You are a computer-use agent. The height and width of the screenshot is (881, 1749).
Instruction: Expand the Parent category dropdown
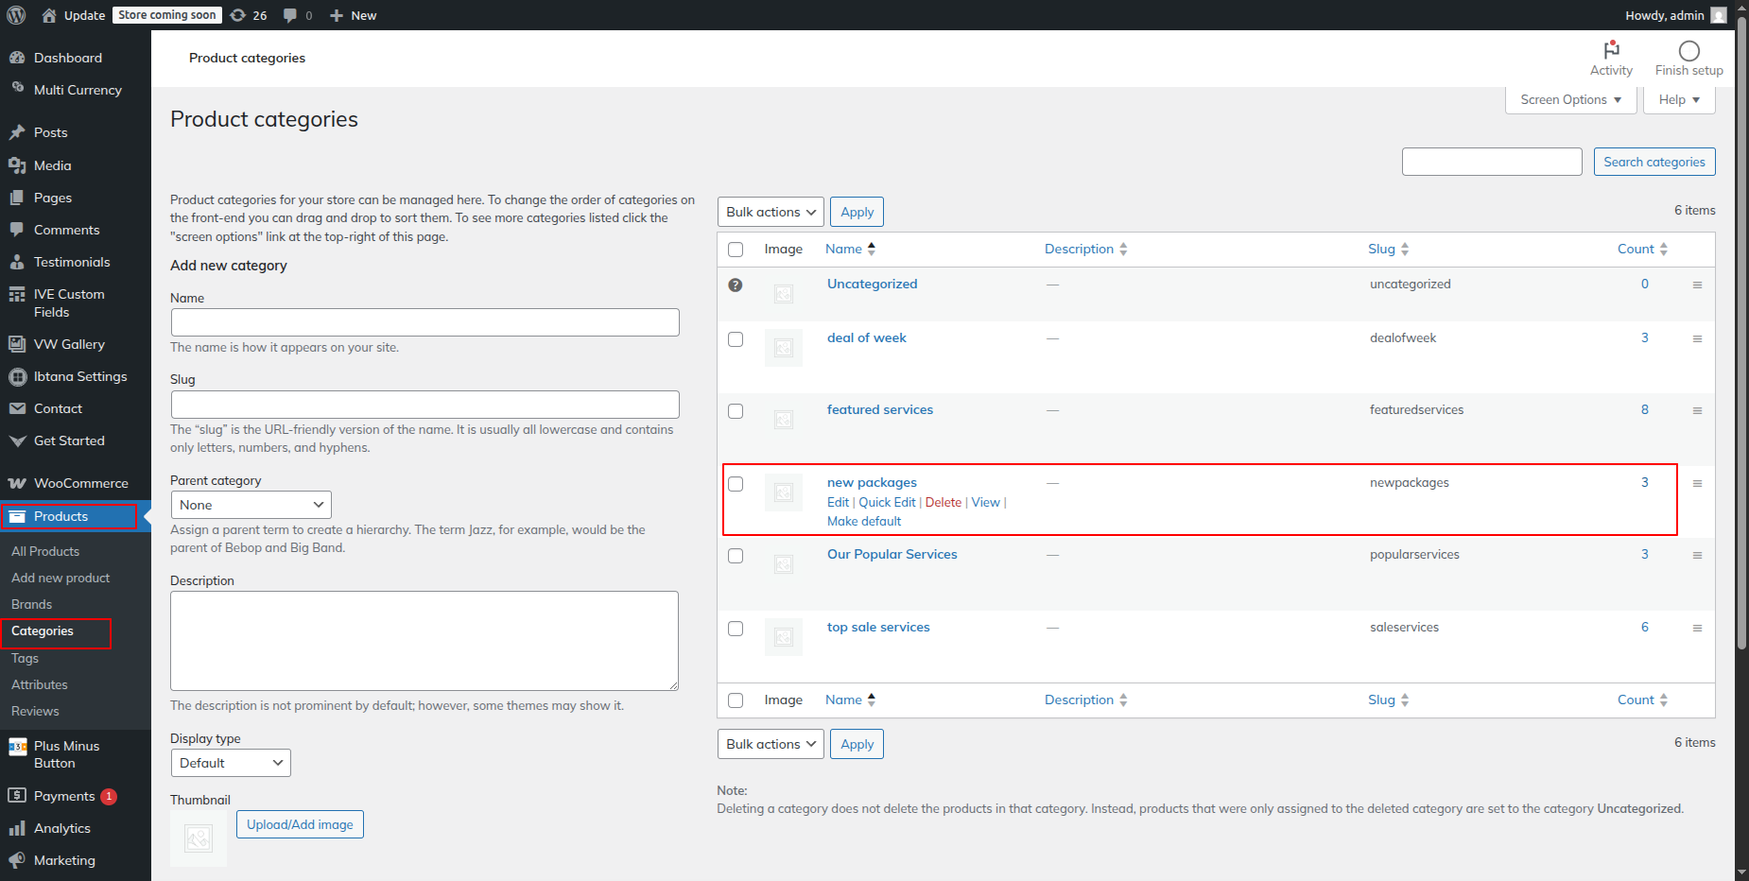[x=251, y=505]
